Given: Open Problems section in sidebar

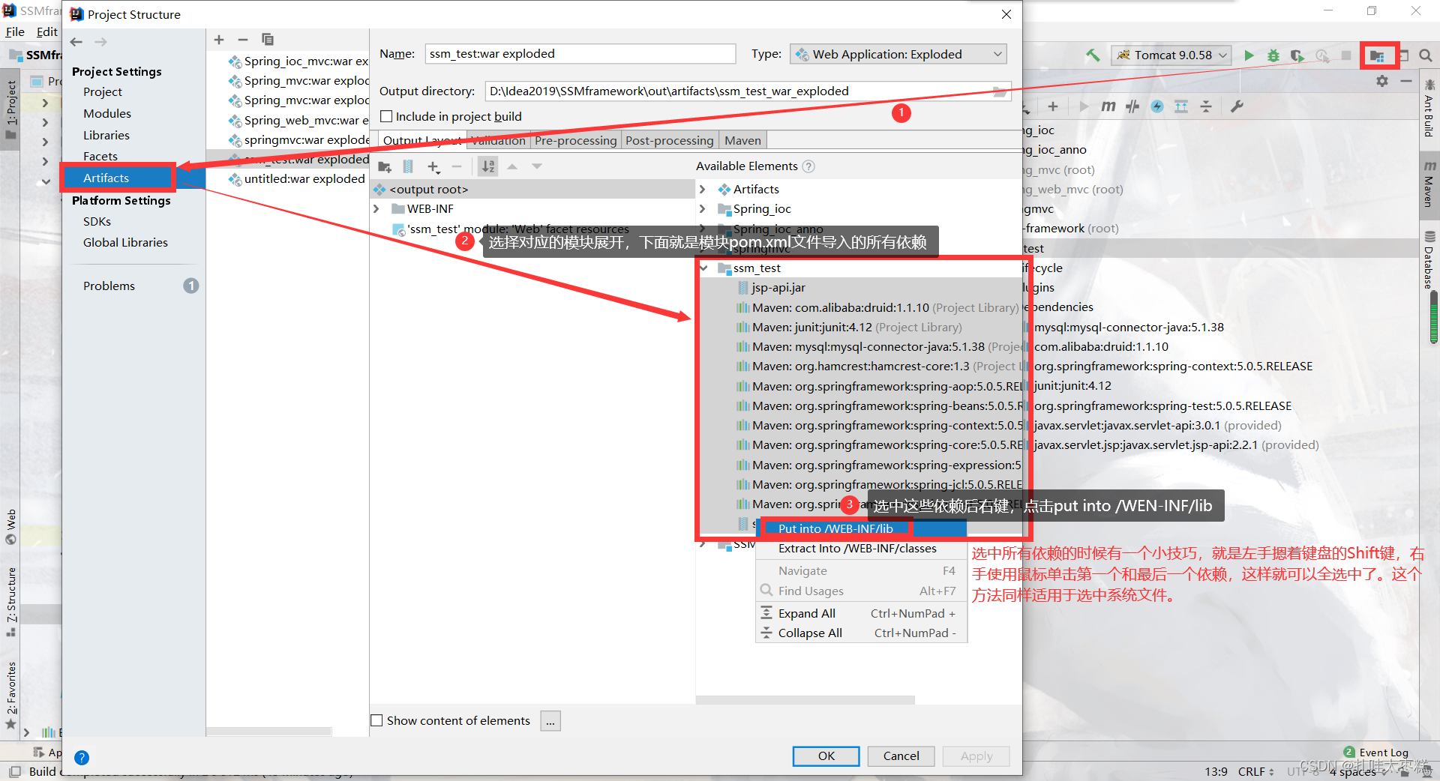Looking at the screenshot, I should (109, 286).
